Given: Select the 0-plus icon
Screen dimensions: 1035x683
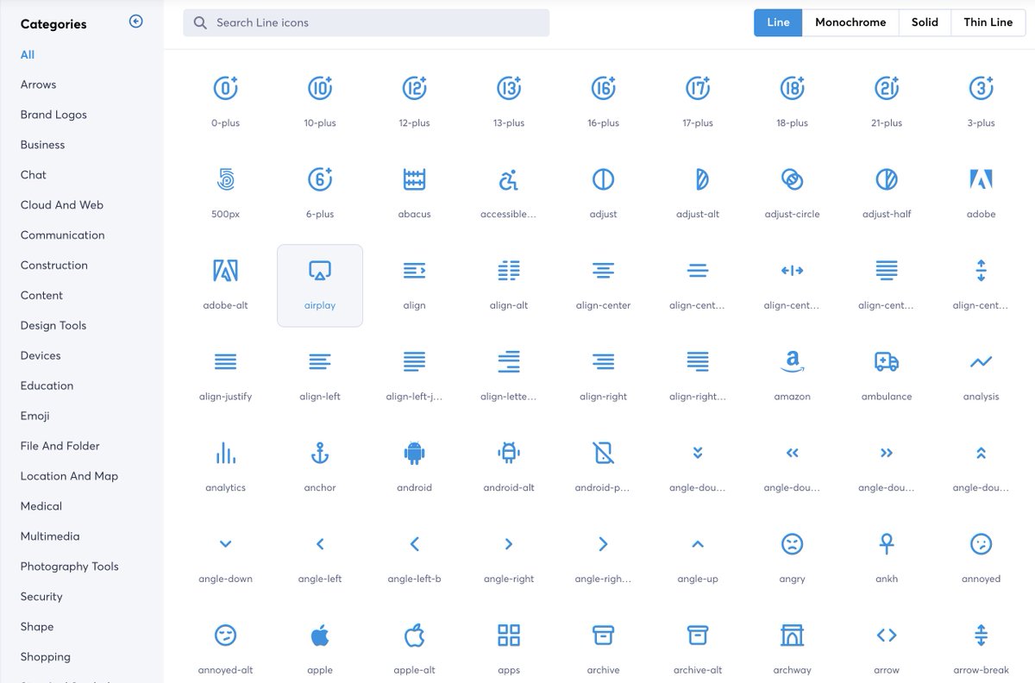Looking at the screenshot, I should [x=225, y=88].
